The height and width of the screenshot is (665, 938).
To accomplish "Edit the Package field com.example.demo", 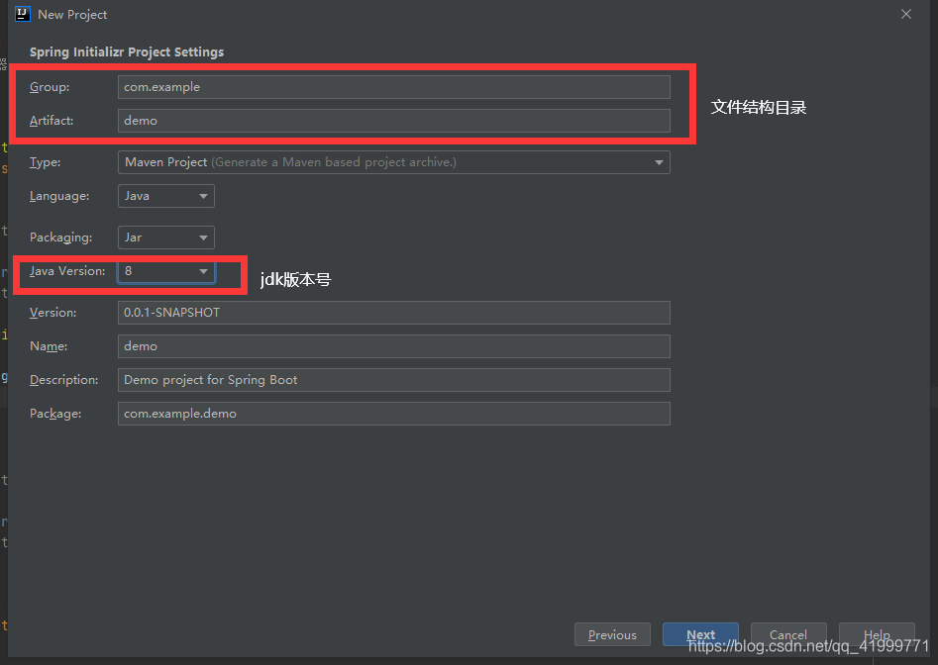I will [x=393, y=414].
